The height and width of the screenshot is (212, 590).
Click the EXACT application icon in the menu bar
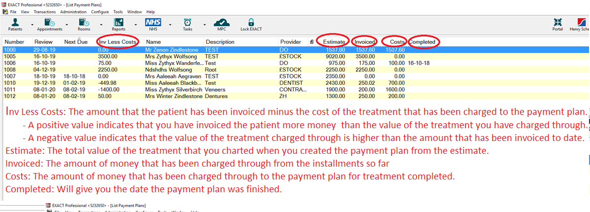tap(5, 12)
